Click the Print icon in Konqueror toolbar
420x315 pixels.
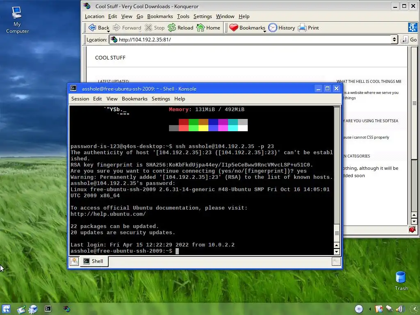coord(302,27)
